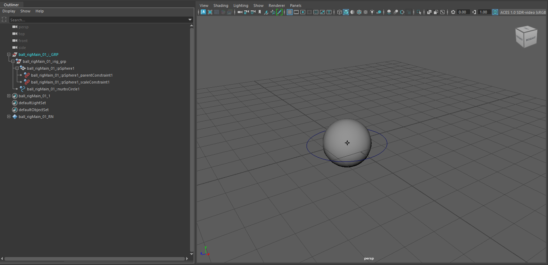This screenshot has width=548, height=265.
Task: Toggle the Safe Action display
Action: [322, 12]
